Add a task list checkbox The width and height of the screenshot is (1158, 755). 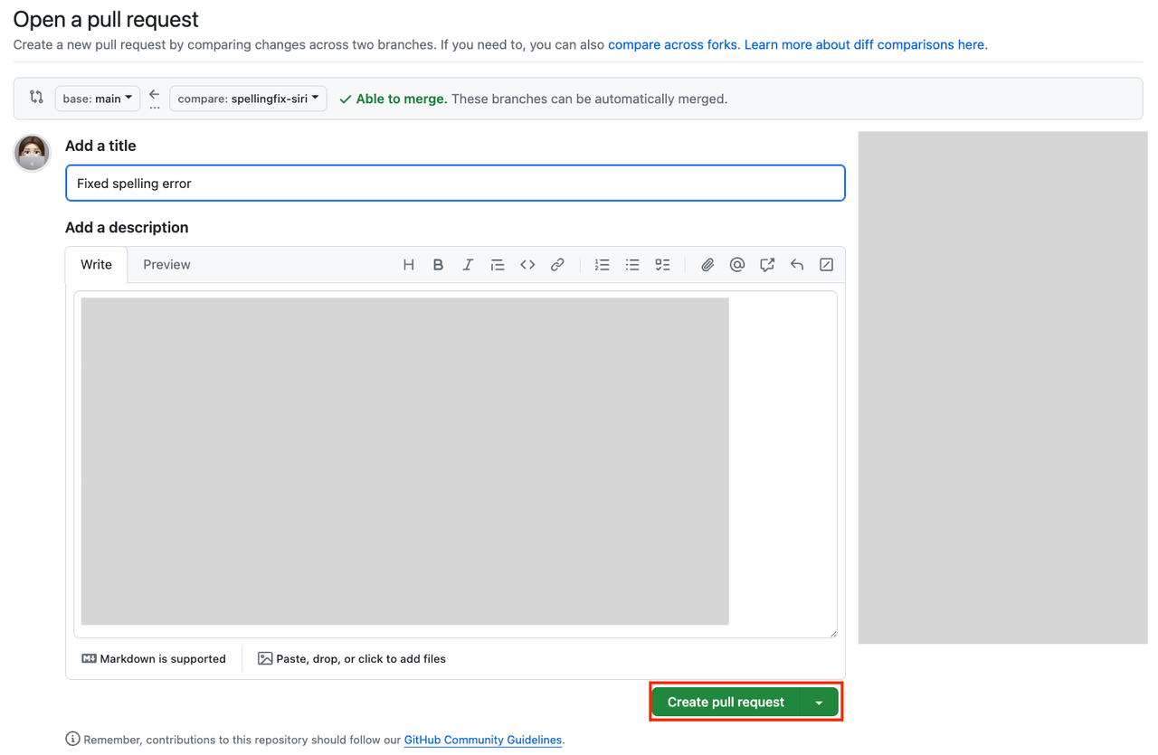662,265
